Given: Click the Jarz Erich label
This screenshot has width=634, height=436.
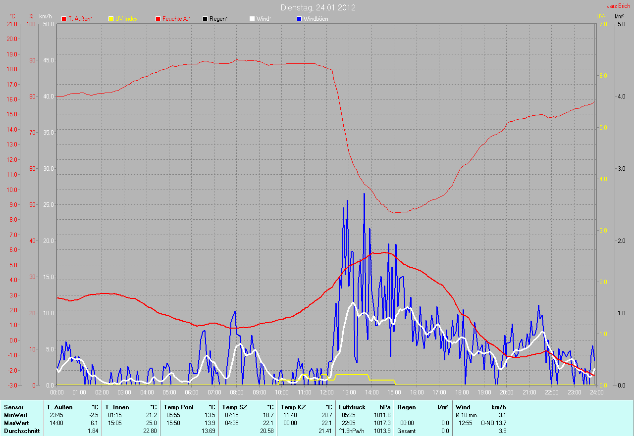Looking at the screenshot, I should point(619,6).
